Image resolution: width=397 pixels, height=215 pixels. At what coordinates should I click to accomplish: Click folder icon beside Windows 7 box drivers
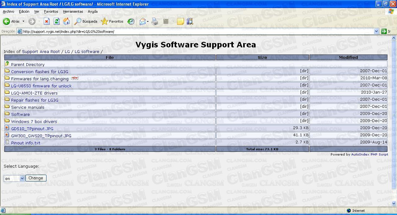[x=7, y=121]
